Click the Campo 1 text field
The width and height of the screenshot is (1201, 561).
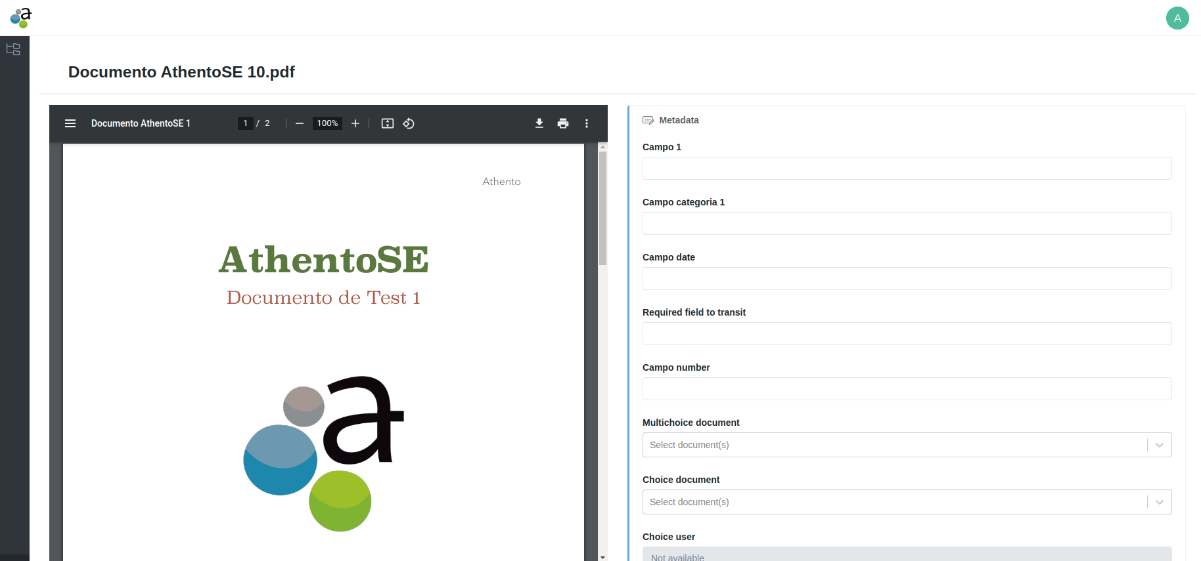click(x=907, y=169)
